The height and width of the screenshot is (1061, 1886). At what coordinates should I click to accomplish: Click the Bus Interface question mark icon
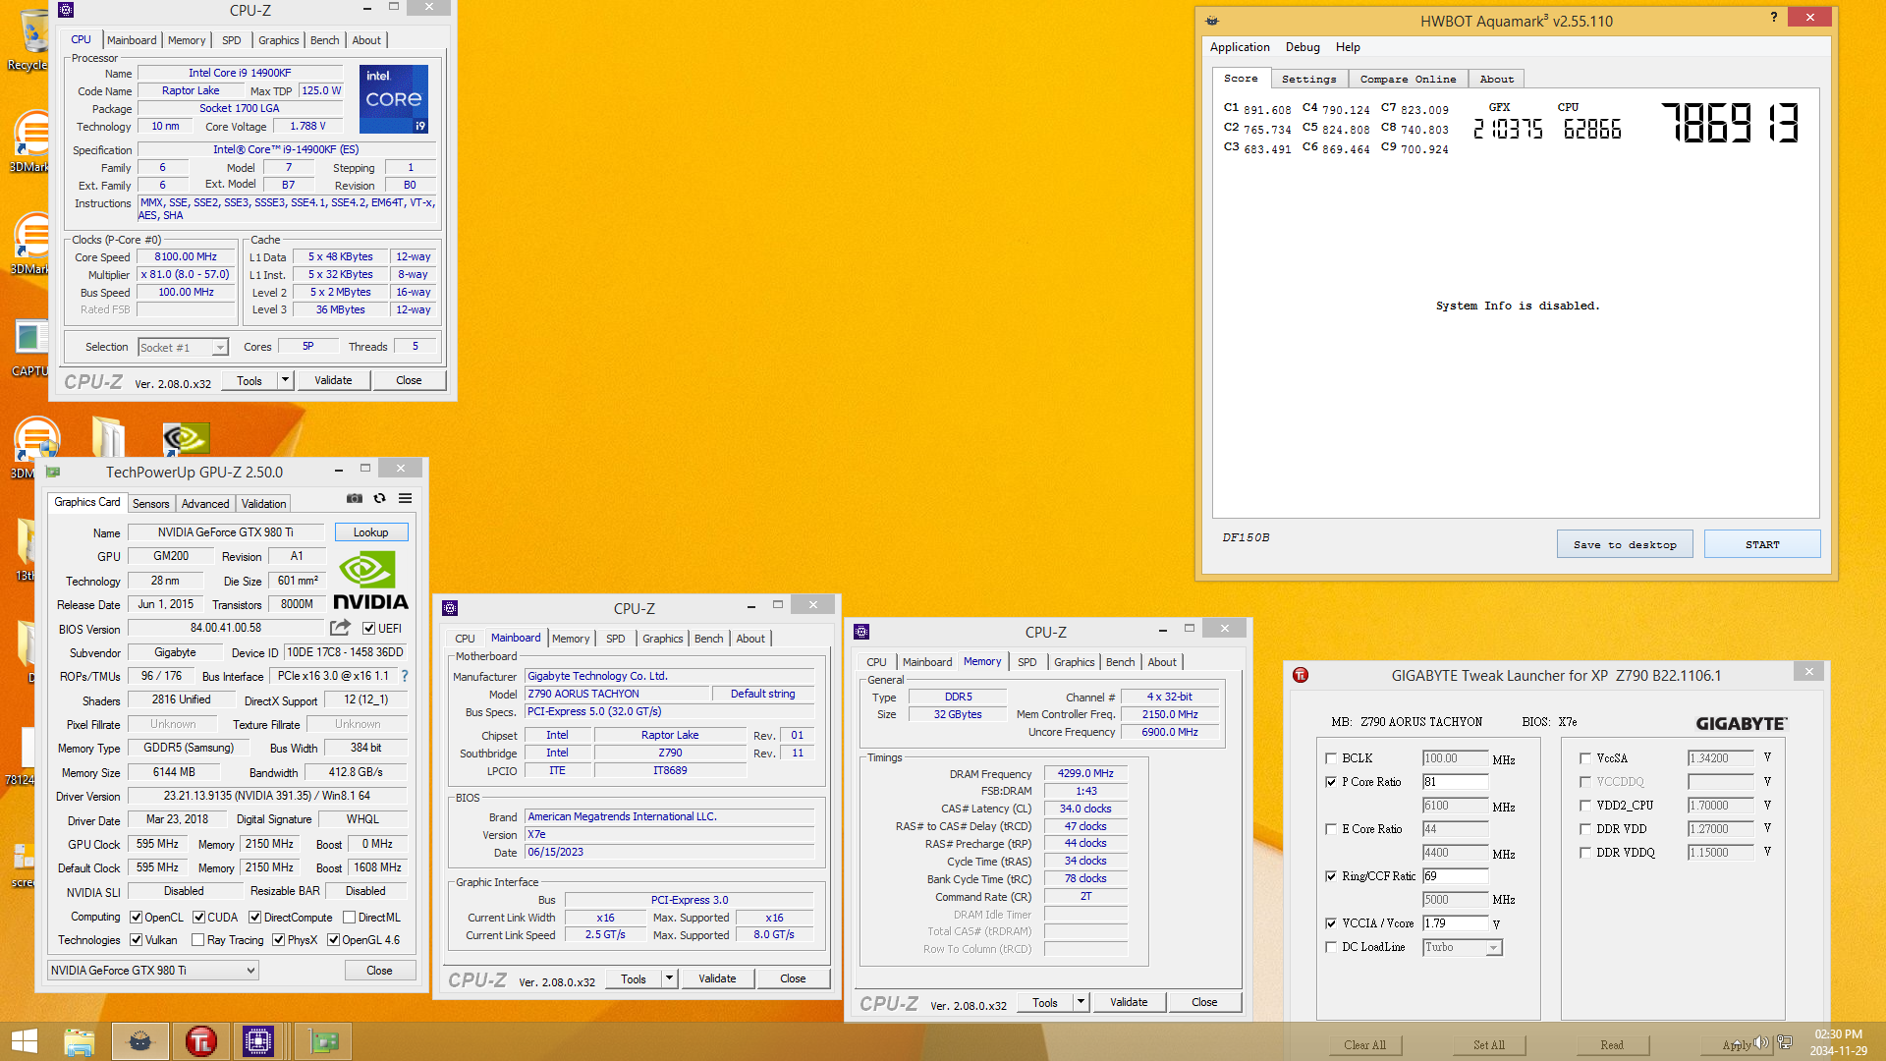[405, 676]
